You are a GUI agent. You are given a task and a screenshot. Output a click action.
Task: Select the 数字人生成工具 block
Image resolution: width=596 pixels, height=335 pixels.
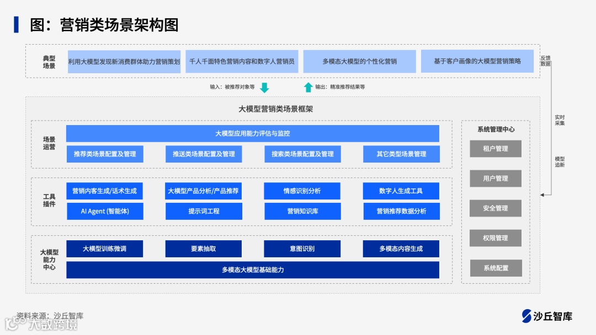click(x=401, y=191)
